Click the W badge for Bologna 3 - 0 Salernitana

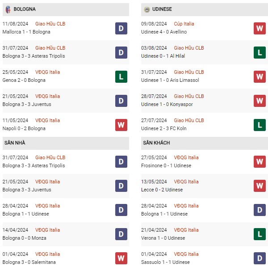(x=121, y=259)
